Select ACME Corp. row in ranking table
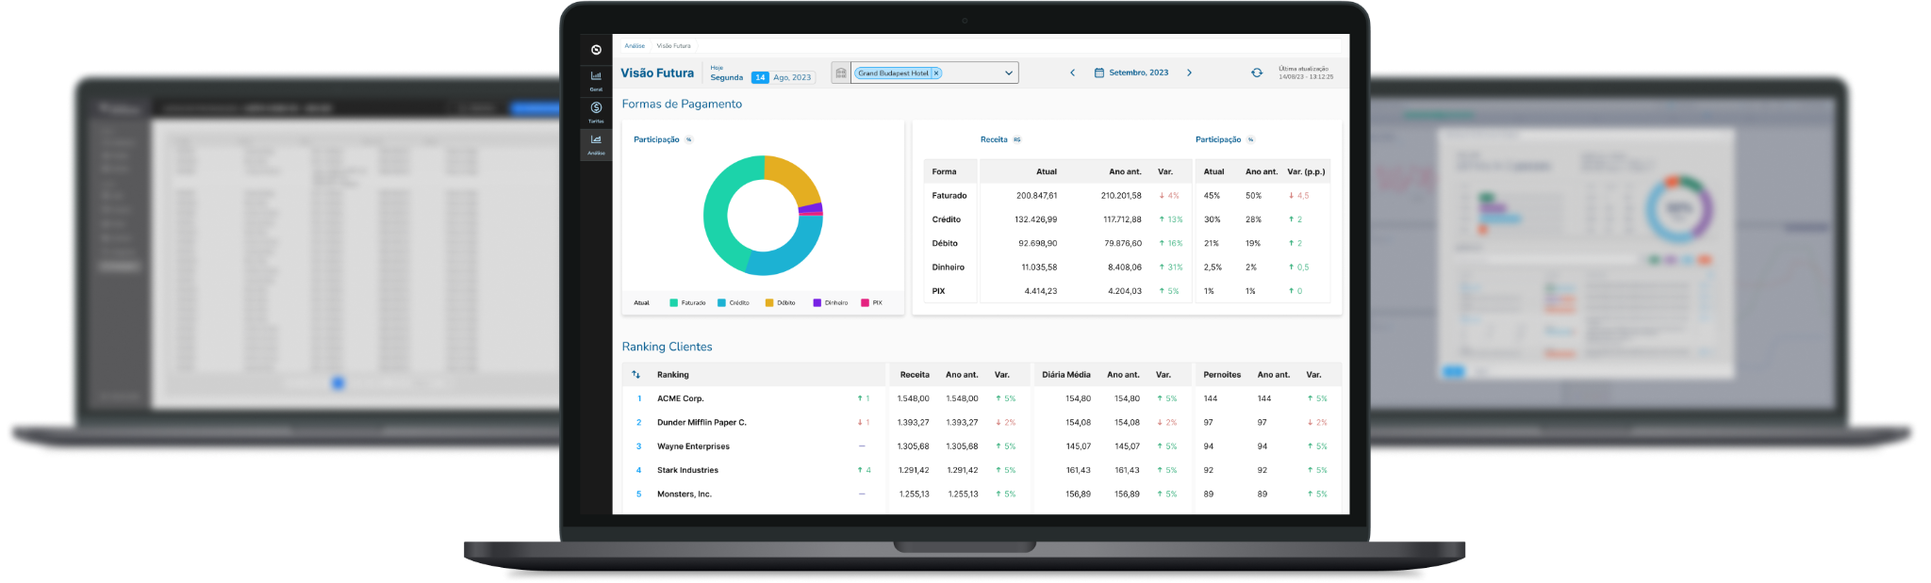Viewport: 1931px width, 583px height. pos(680,398)
